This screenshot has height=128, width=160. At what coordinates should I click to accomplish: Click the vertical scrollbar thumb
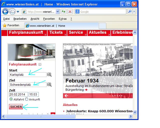135,62
